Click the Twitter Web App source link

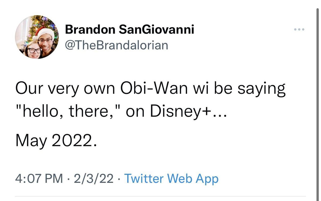[171, 179]
